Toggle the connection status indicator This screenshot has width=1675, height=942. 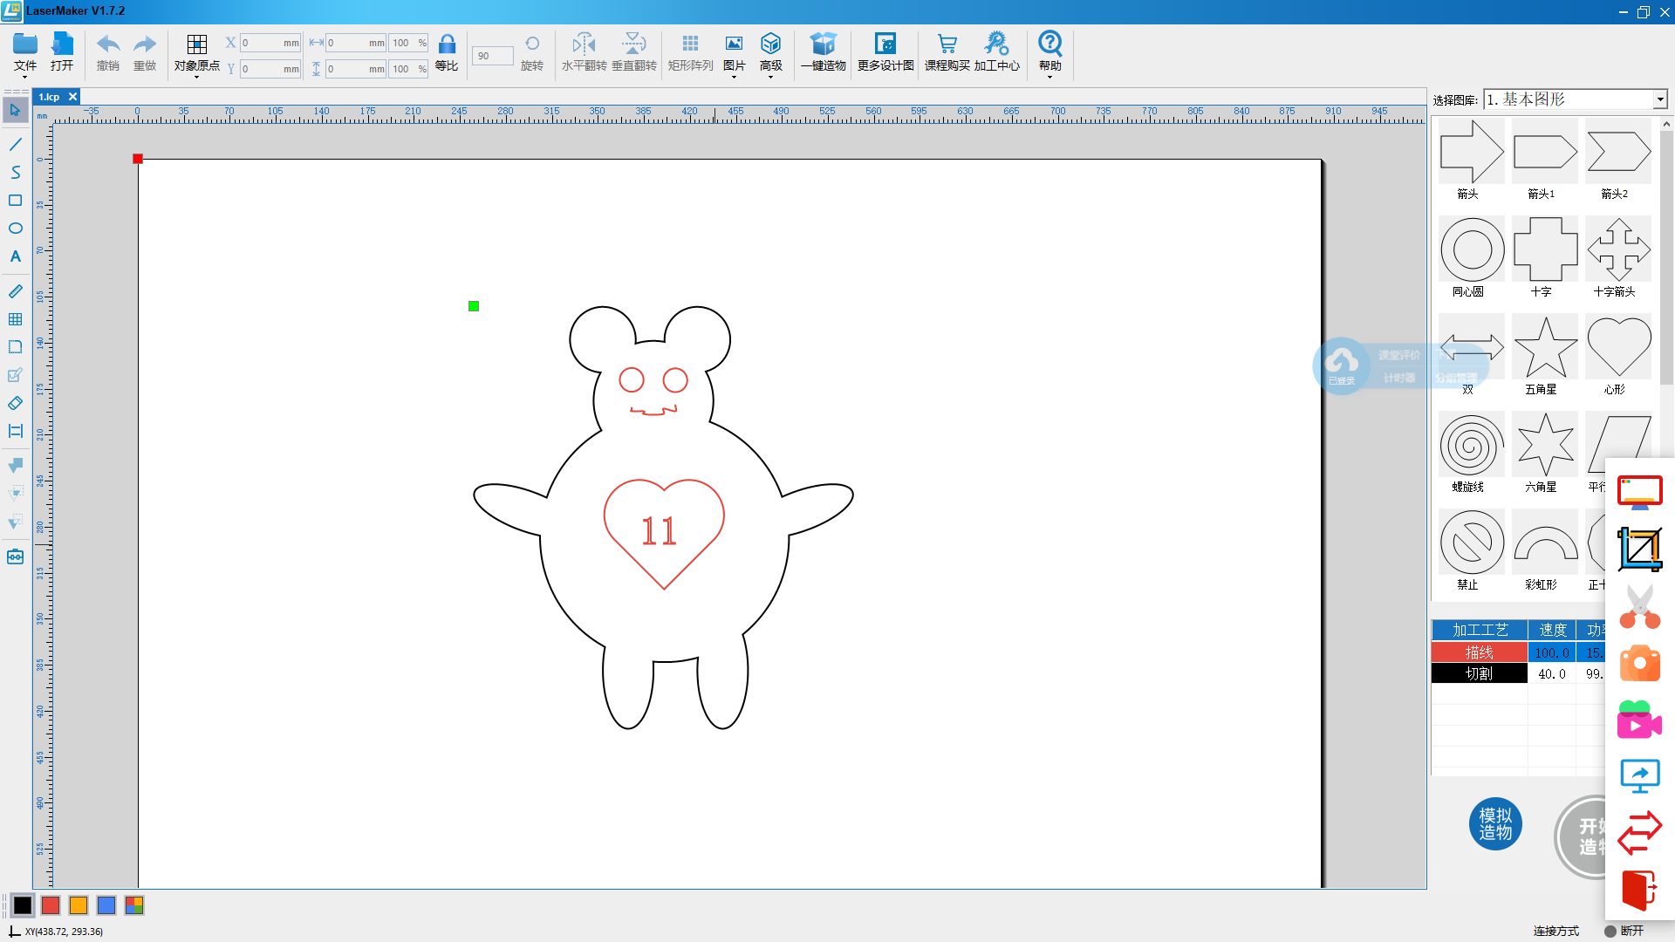pos(1610,931)
